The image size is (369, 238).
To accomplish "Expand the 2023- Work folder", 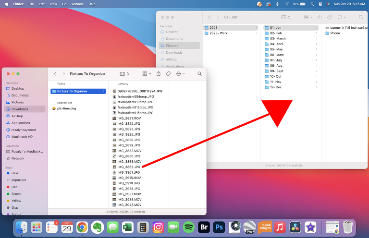I will pyautogui.click(x=218, y=33).
